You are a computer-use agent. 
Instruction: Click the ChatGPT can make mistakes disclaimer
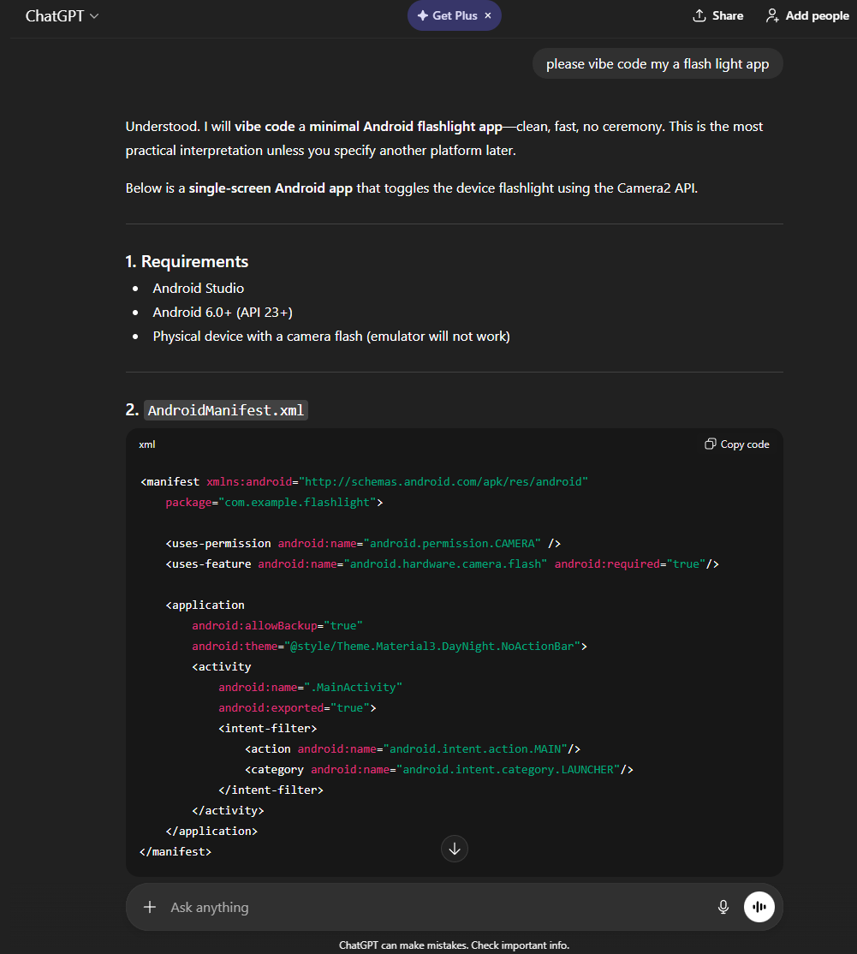tap(454, 945)
